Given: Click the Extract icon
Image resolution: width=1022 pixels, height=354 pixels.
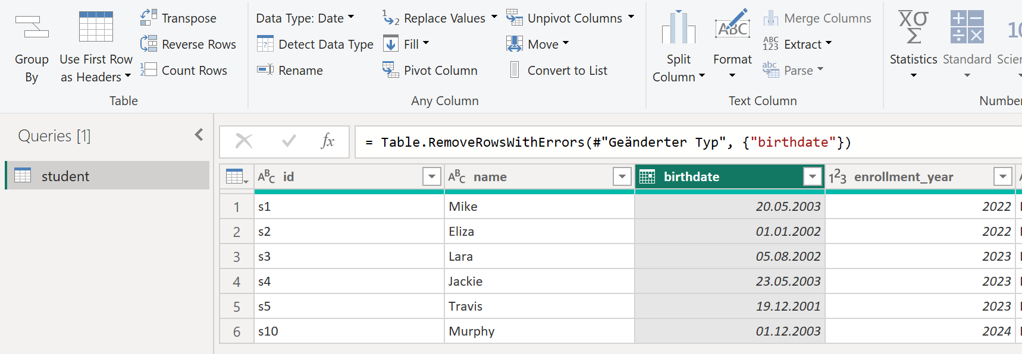Looking at the screenshot, I should click(x=771, y=44).
